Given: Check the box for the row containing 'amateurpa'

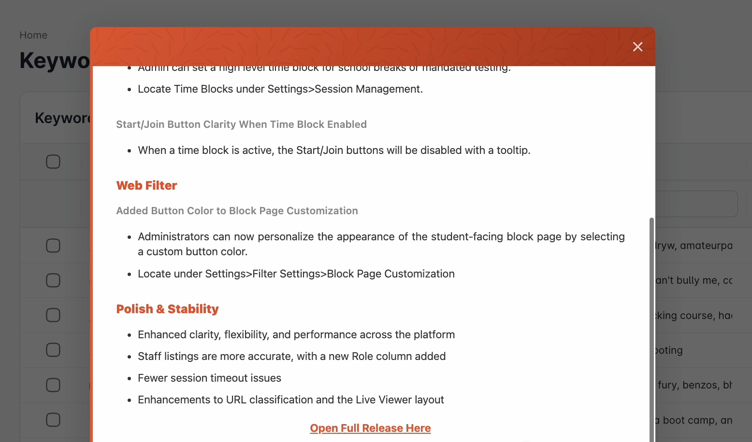Looking at the screenshot, I should click(x=53, y=246).
